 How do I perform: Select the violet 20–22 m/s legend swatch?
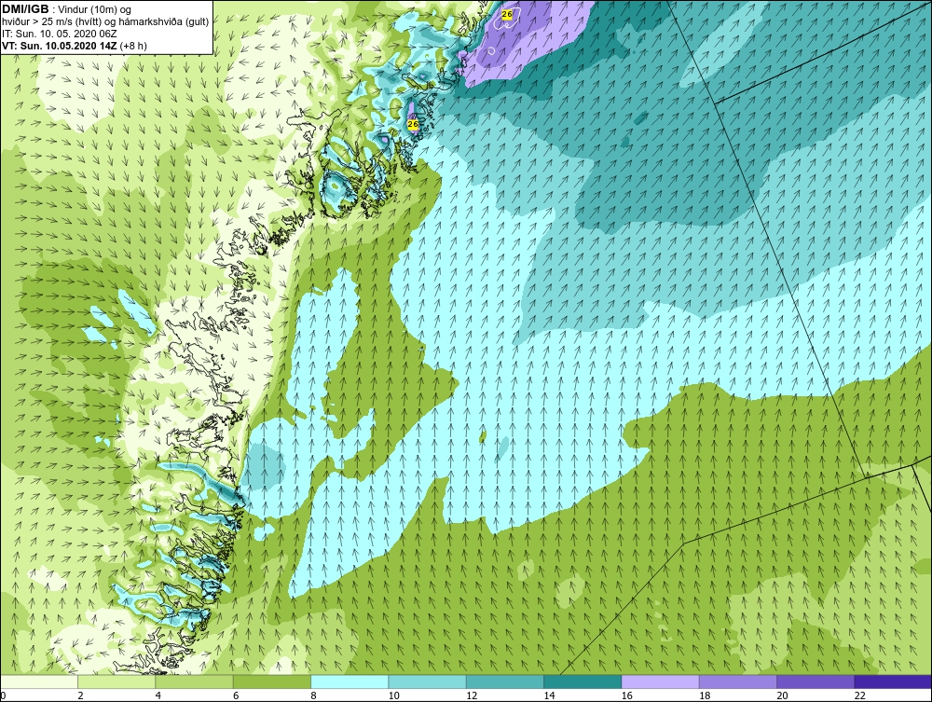[x=815, y=681]
